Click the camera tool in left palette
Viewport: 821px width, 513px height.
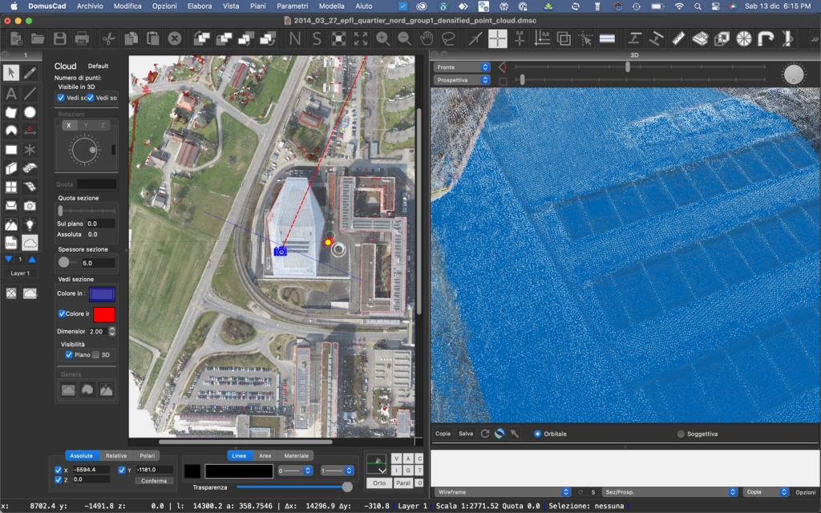[30, 206]
